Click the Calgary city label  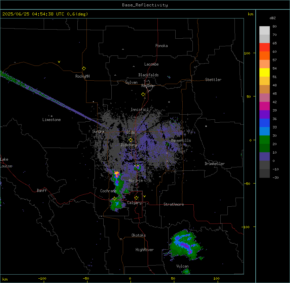point(134,203)
